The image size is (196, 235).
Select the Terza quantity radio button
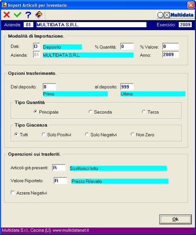coord(144,112)
